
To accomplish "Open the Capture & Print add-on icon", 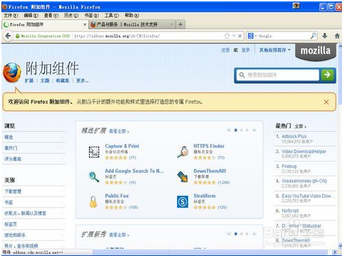I will tap(94, 152).
